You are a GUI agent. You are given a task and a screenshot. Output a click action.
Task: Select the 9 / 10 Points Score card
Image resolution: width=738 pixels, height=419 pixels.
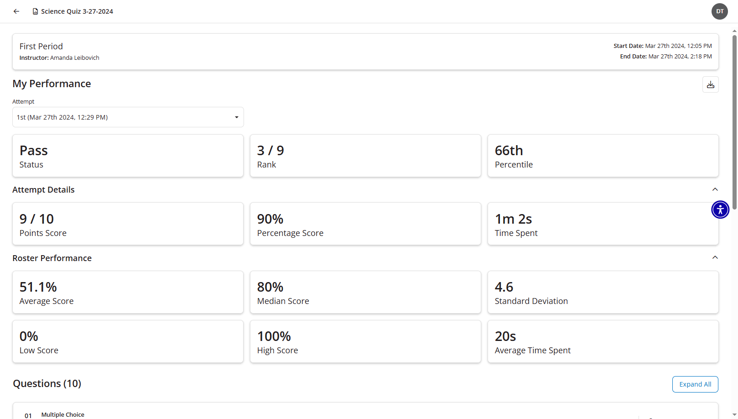128,224
